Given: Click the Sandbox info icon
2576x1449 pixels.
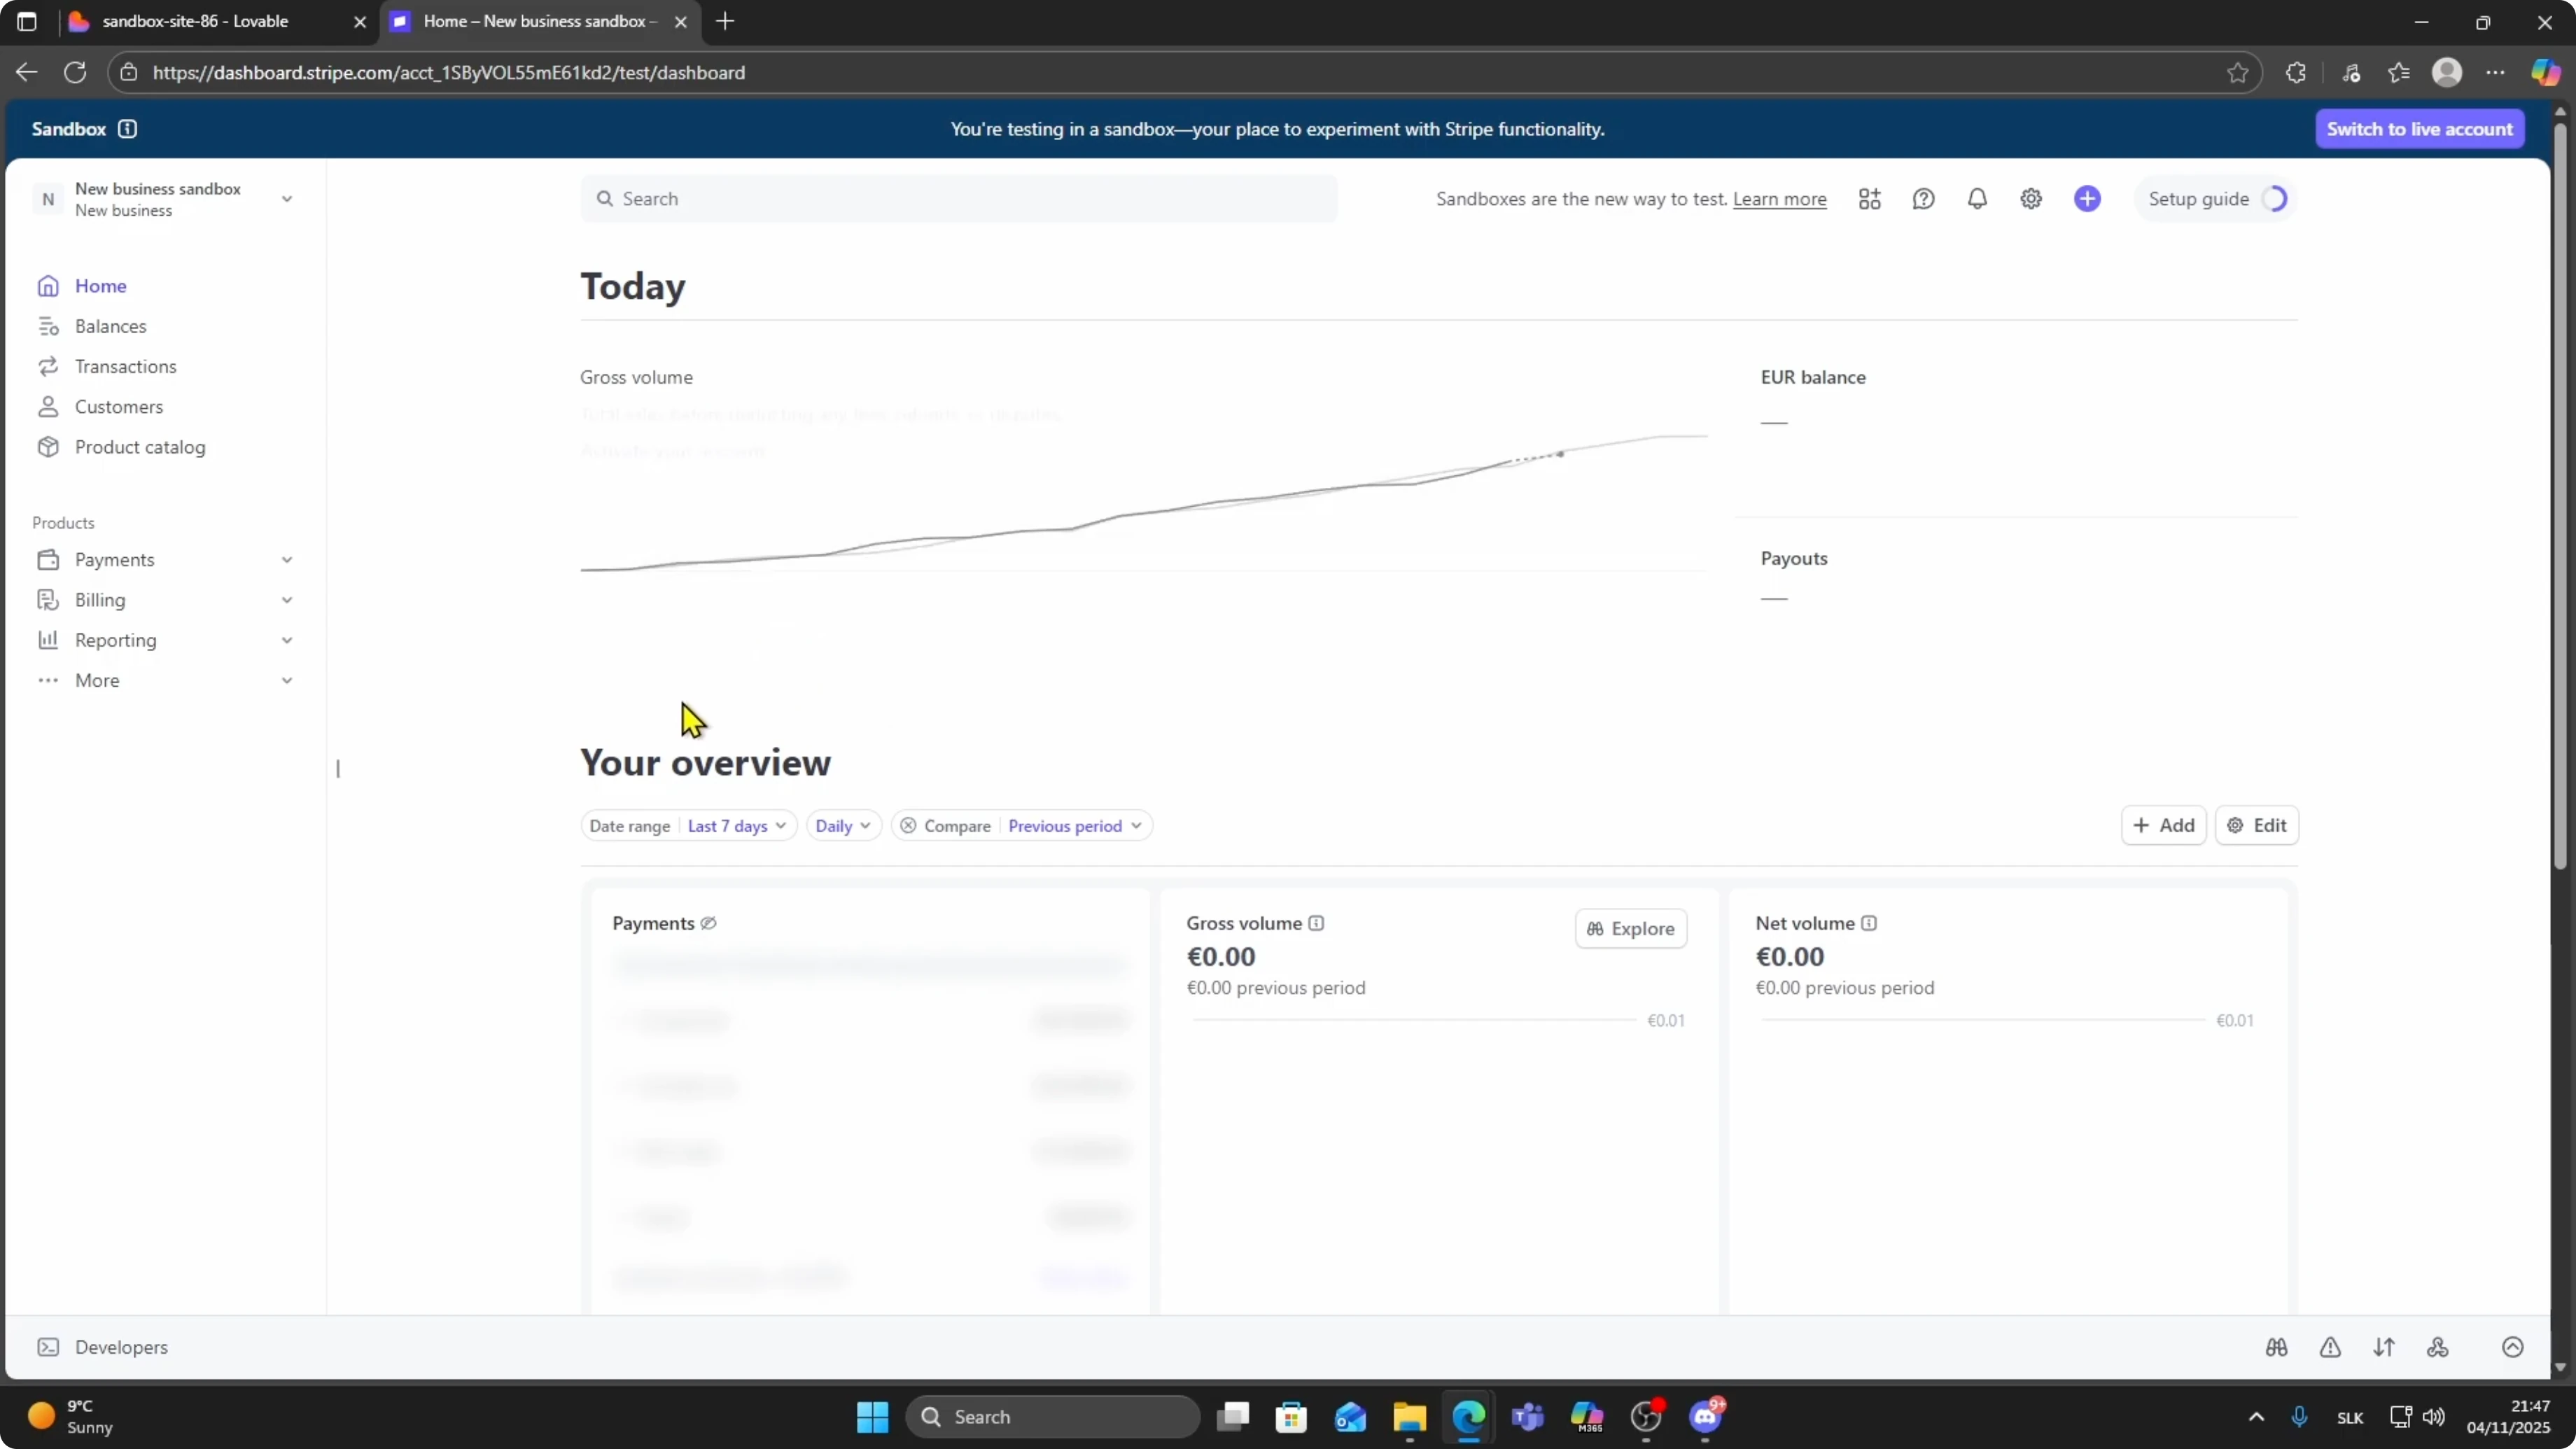Looking at the screenshot, I should point(127,129).
